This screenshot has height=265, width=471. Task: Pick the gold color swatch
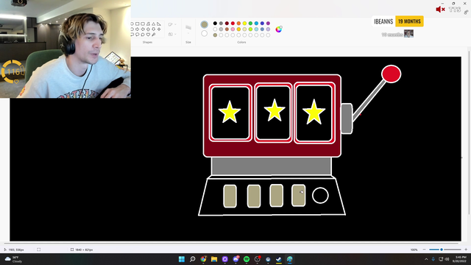point(238,29)
